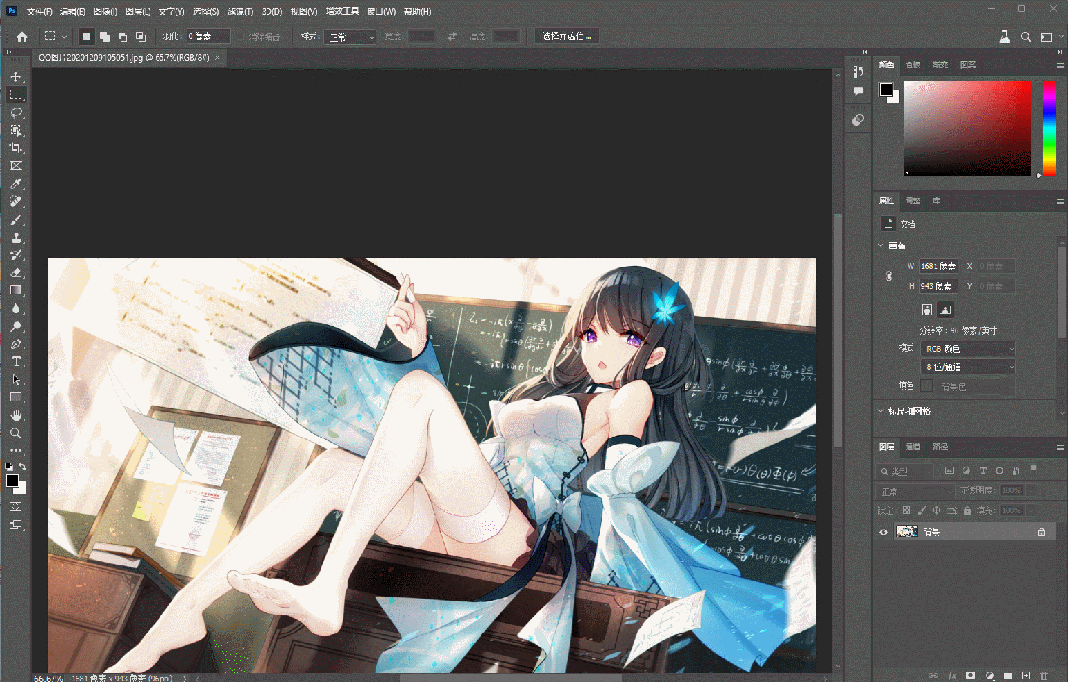The width and height of the screenshot is (1068, 682).
Task: Open the Filter menu (T)
Action: pos(240,12)
